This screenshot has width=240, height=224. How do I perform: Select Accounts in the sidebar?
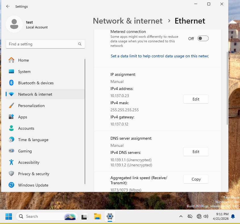coord(26,128)
